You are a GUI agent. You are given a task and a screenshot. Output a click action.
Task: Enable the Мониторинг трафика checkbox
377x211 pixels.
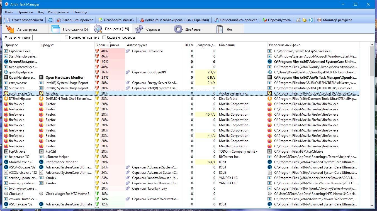(66, 38)
